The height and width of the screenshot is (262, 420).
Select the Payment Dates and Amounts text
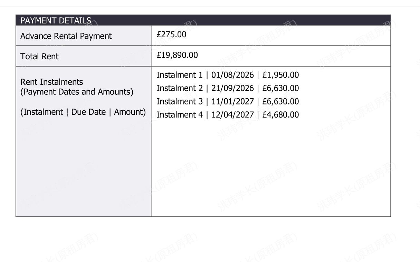77,92
